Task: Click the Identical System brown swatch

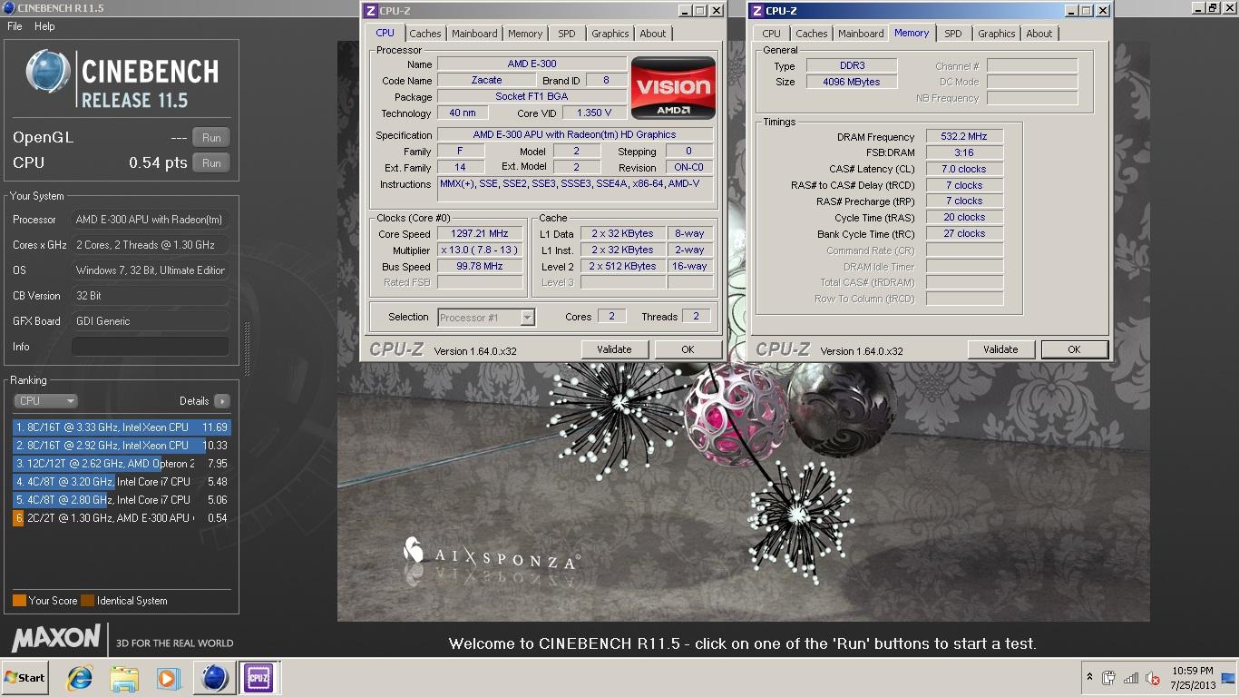Action: [87, 601]
